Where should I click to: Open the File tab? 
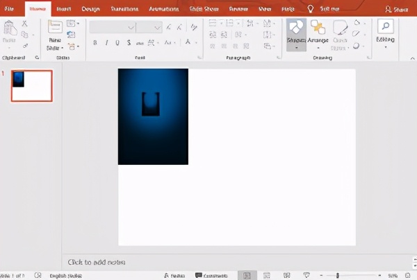click(9, 9)
